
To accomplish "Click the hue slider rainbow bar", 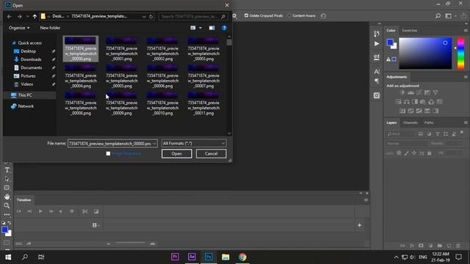I will coord(460,54).
